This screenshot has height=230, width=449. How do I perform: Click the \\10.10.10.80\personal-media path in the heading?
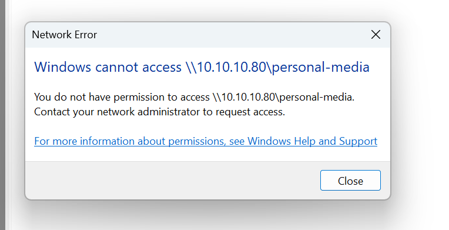coord(277,68)
